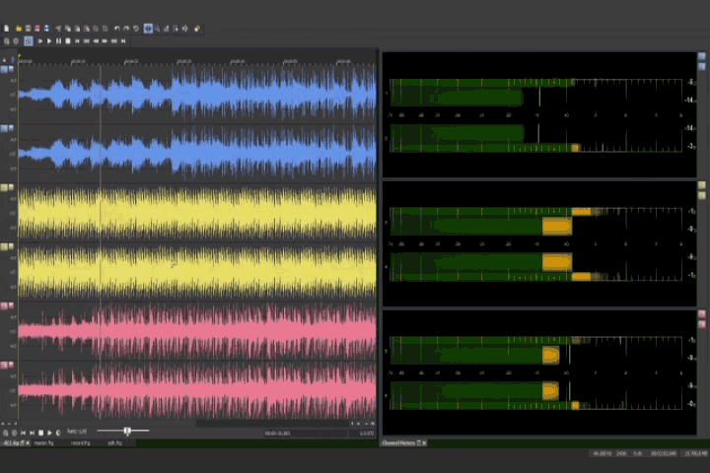Click the Open folder icon
Image resolution: width=710 pixels, height=473 pixels.
(x=18, y=29)
